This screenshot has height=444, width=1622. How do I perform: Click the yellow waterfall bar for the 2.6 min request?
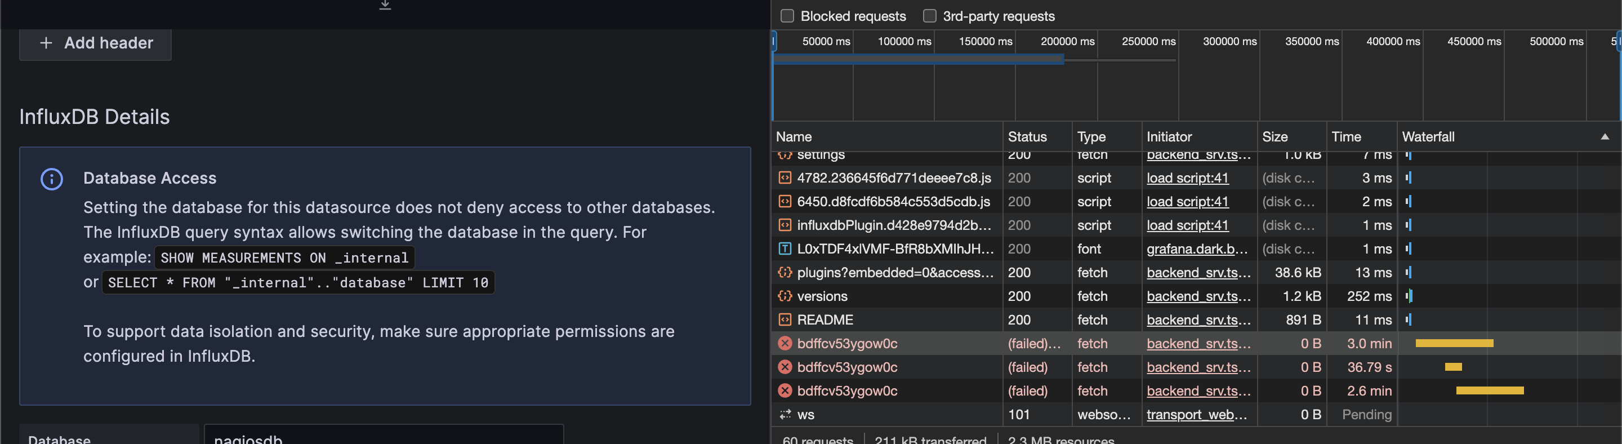click(1490, 391)
